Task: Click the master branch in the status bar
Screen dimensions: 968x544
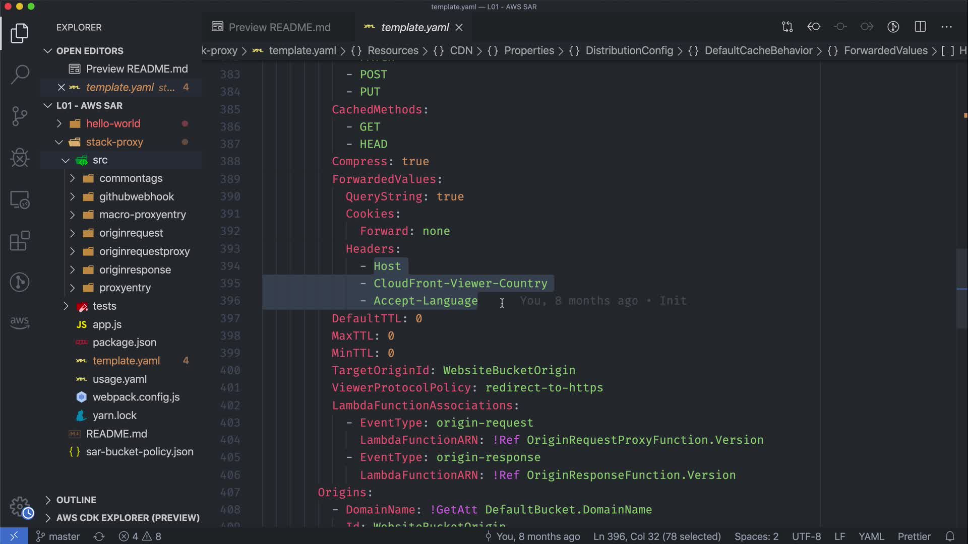Action: [x=58, y=536]
